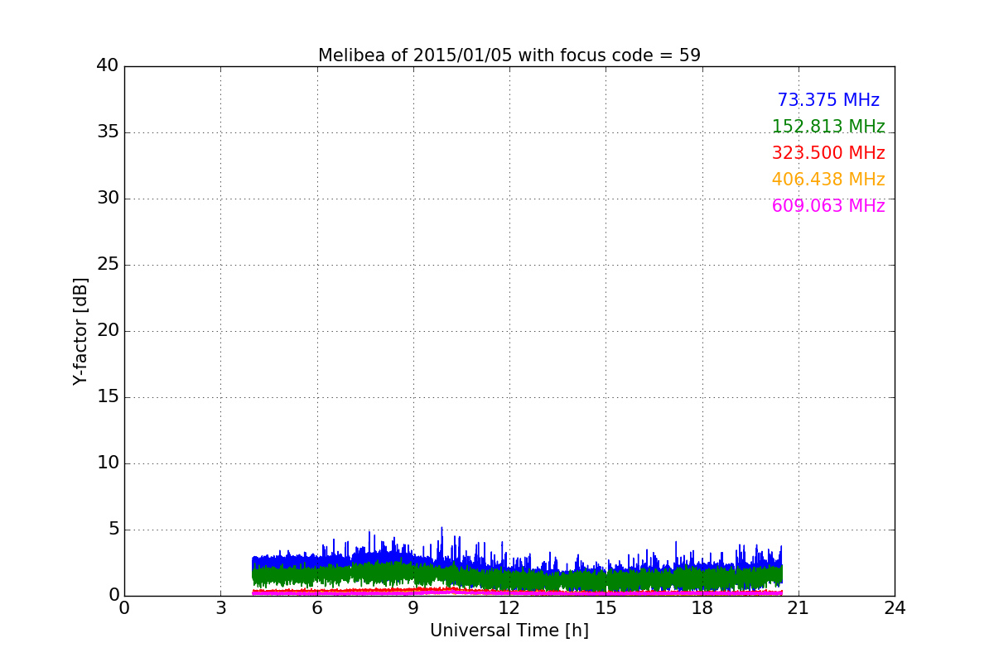
Task: Select the 73.375 MHz legend label
Action: (828, 100)
